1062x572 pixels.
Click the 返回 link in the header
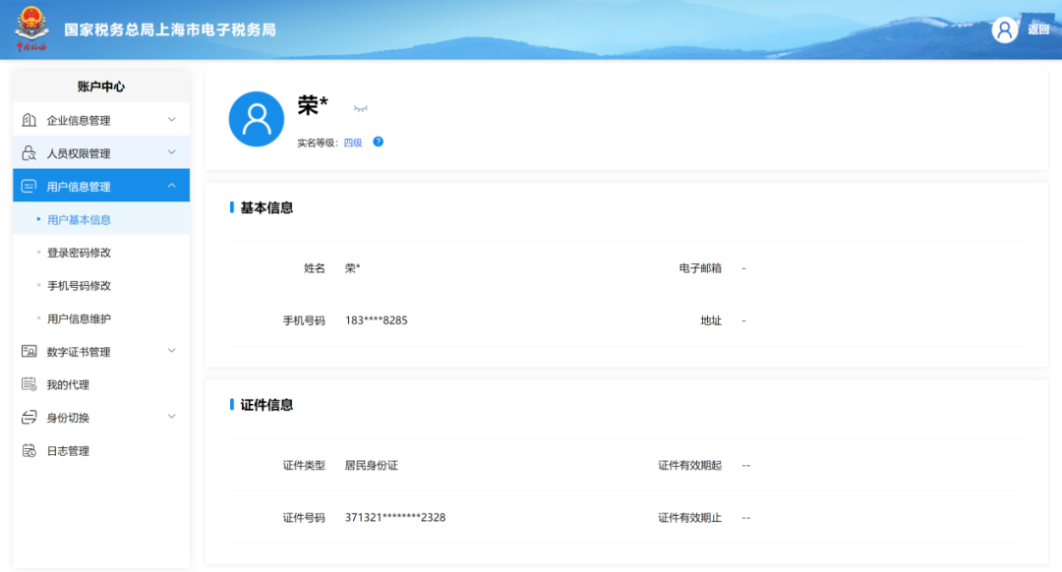(x=1038, y=29)
